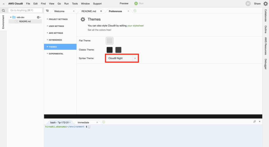Close the Welcome tab

coord(74,11)
